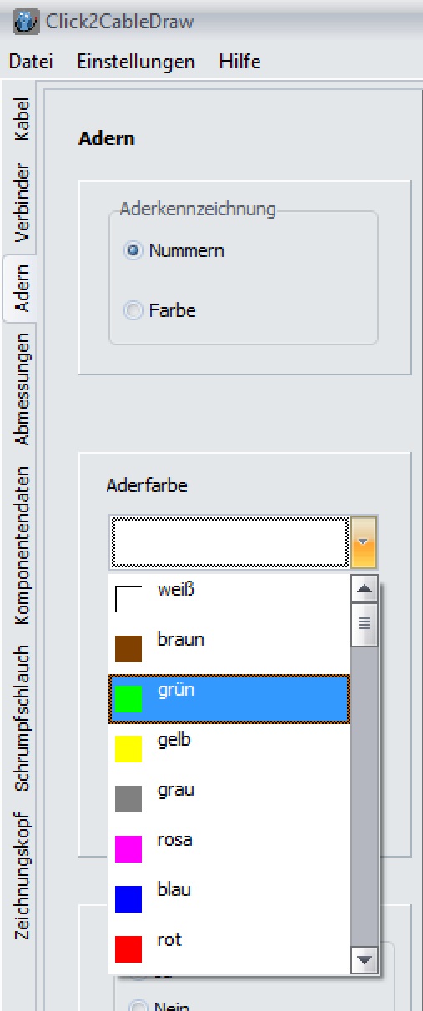Click the list scrollbar up arrow
Viewport: 423px width, 1011px height.
pyautogui.click(x=364, y=588)
